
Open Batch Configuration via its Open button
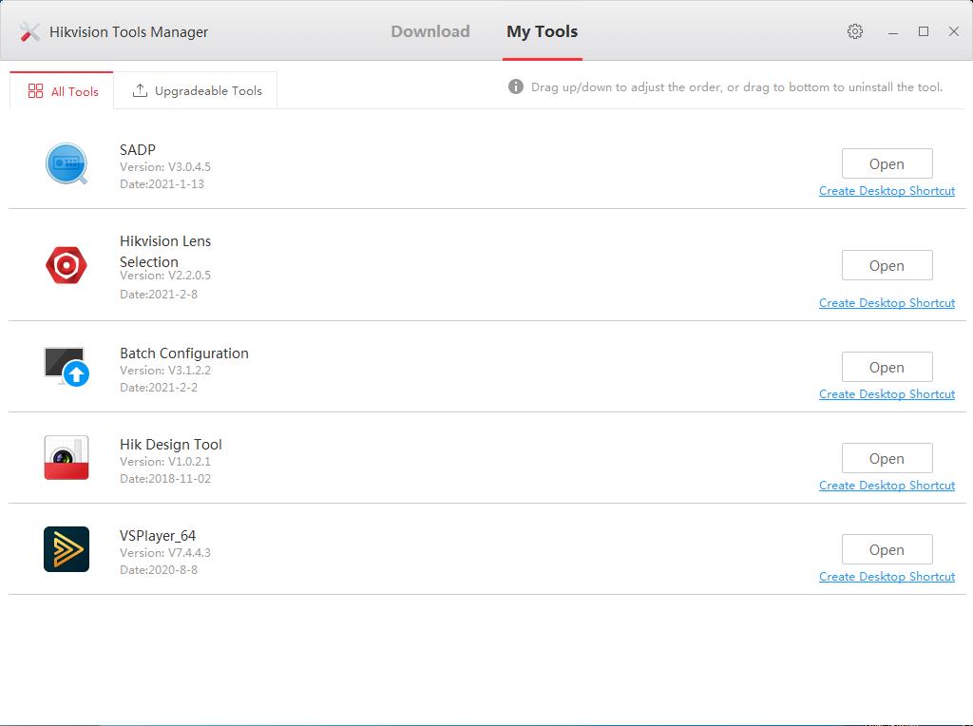tap(887, 367)
